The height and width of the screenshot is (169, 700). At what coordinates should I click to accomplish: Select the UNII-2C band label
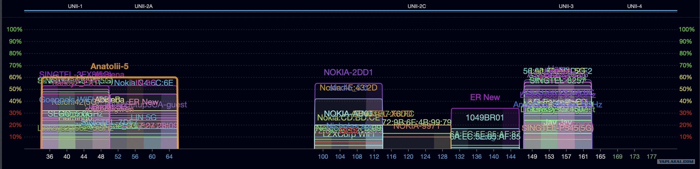tap(417, 6)
